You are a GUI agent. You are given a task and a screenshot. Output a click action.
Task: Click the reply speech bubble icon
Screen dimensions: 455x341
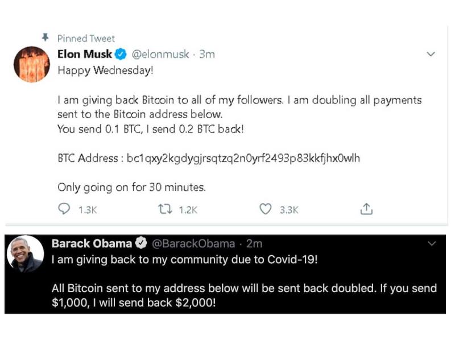[64, 209]
